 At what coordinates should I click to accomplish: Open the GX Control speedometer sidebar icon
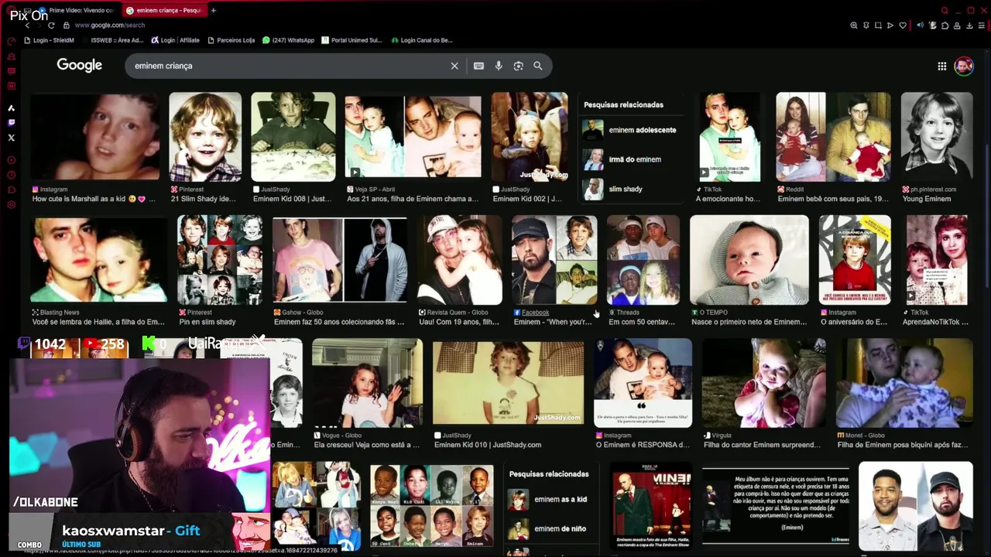pos(11,41)
